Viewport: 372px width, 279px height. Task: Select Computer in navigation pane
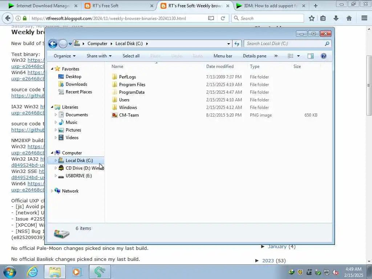tap(72, 153)
